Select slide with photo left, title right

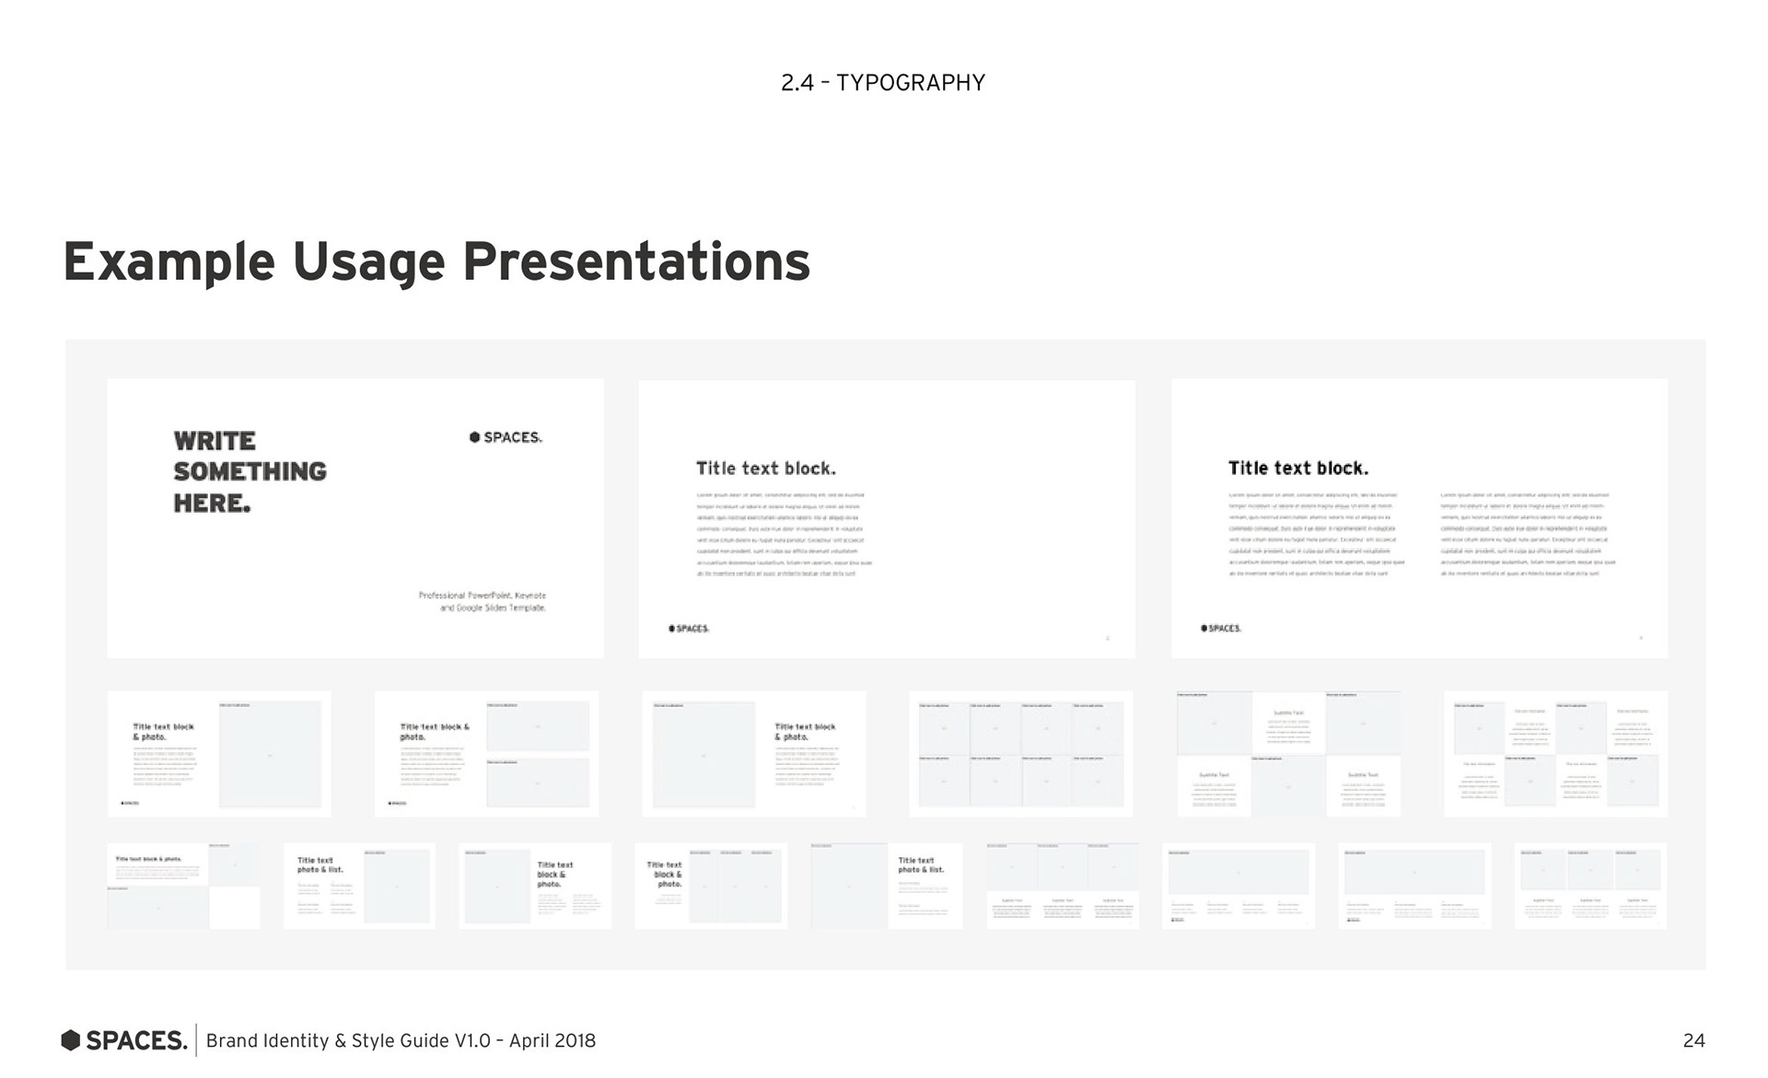753,754
